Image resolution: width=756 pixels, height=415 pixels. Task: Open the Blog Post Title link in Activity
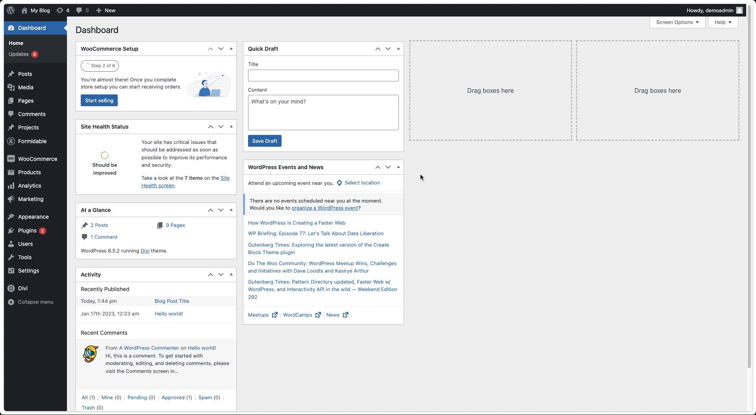[172, 301]
